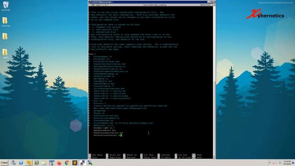Viewport: 295px width, 166px height.
Task: Click the Redo shortcut label
Action: tap(199, 157)
